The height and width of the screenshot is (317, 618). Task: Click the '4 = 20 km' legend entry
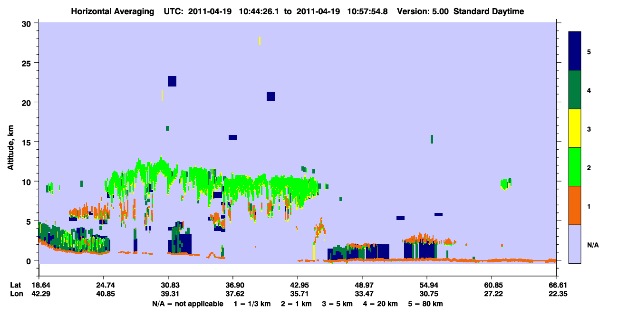380,303
